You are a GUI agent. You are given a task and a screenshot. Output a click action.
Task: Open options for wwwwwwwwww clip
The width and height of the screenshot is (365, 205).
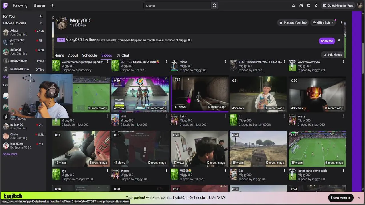[x=343, y=62]
